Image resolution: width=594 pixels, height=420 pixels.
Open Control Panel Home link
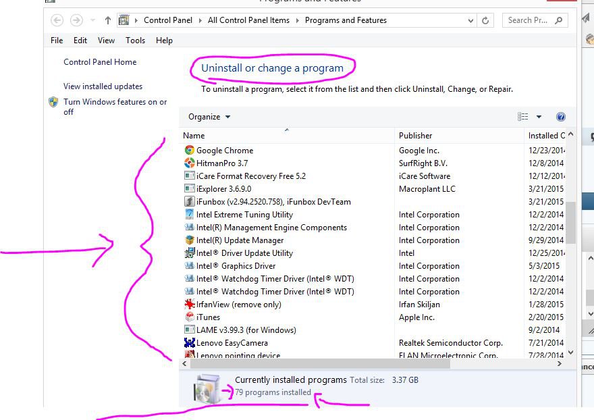100,62
